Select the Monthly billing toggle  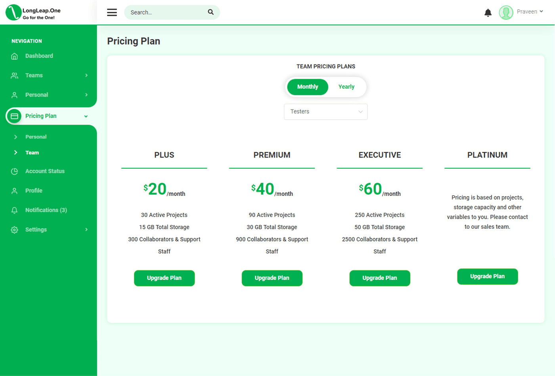(x=308, y=87)
